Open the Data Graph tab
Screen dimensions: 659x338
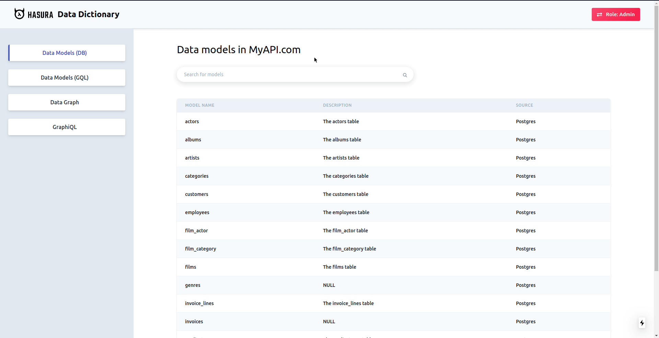(67, 102)
